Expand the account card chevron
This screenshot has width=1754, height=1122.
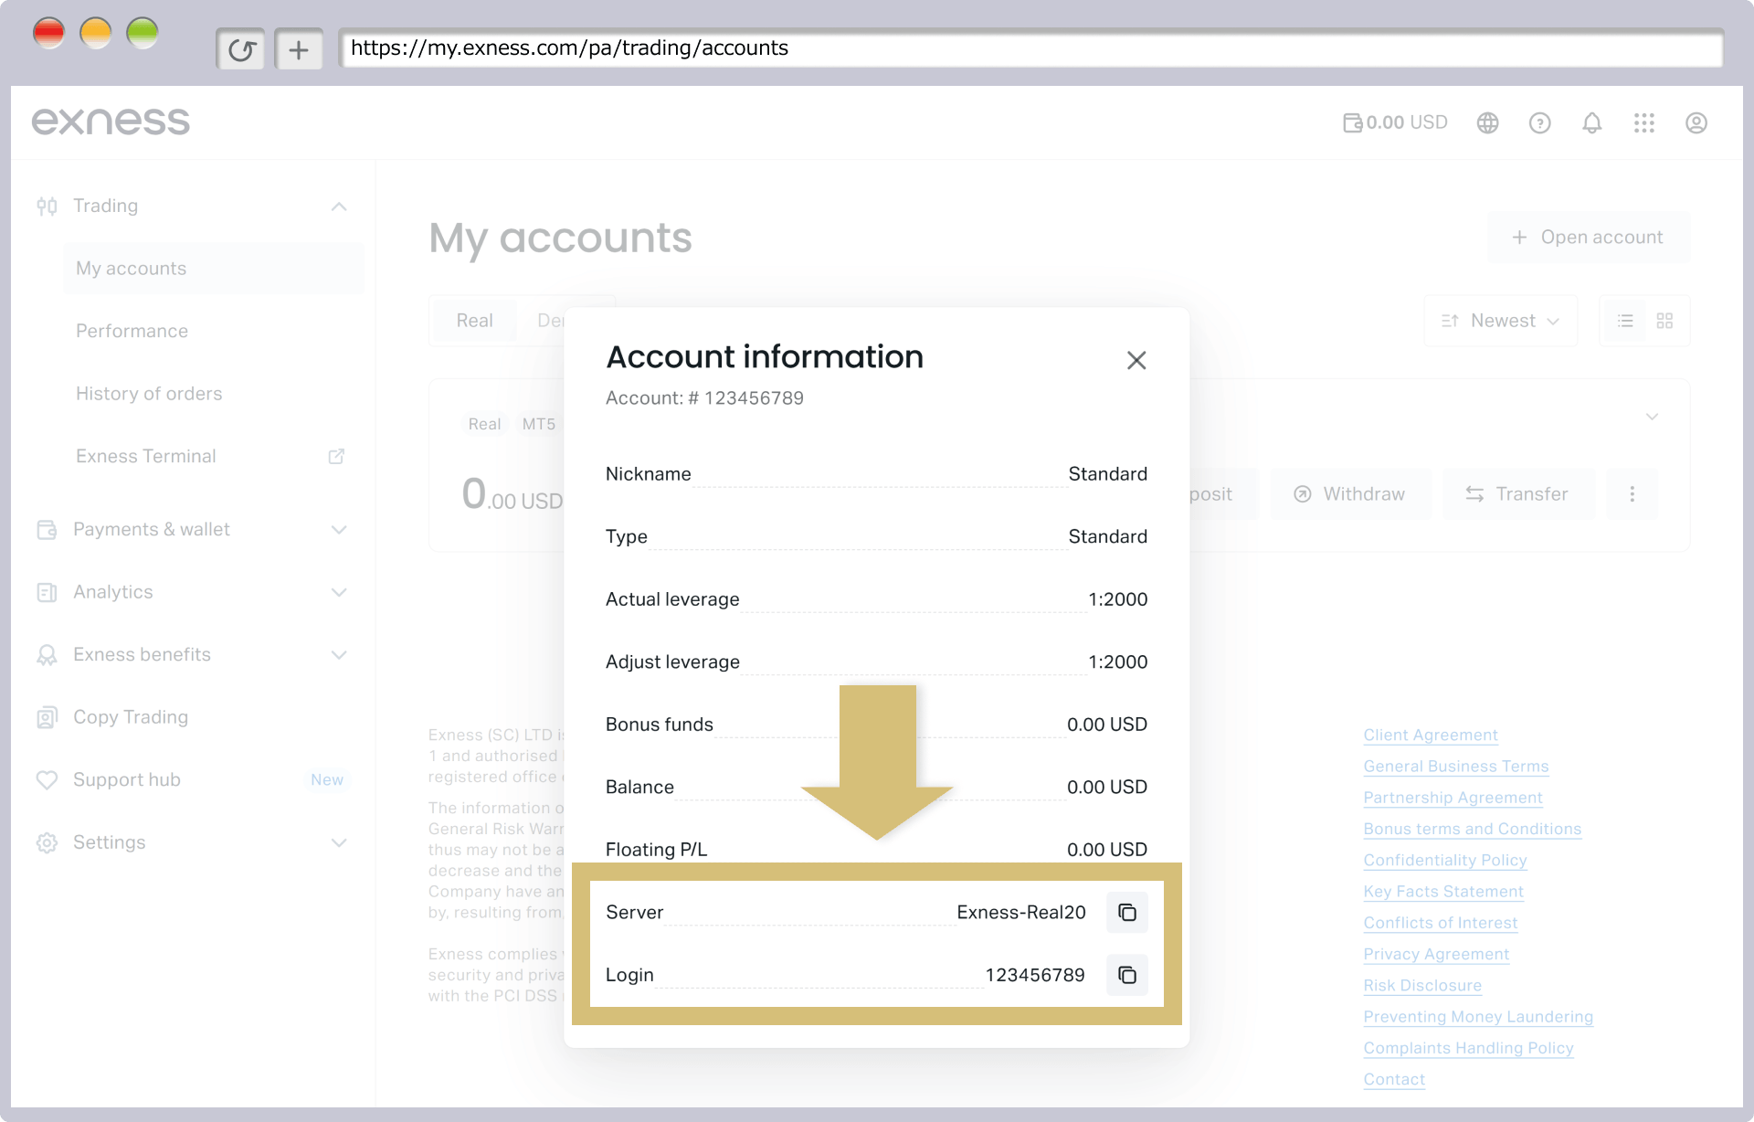1652,417
